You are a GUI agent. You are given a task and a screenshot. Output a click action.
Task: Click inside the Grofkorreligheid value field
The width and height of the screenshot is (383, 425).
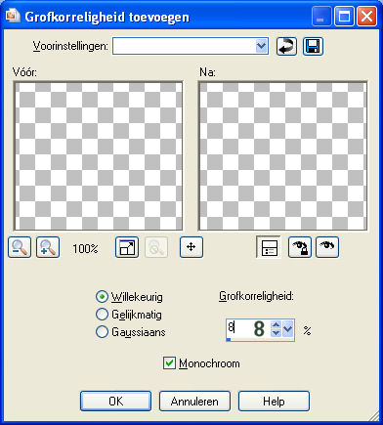click(x=248, y=329)
